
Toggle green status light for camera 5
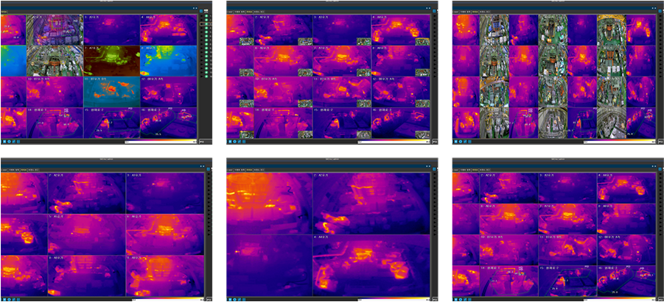206,32
